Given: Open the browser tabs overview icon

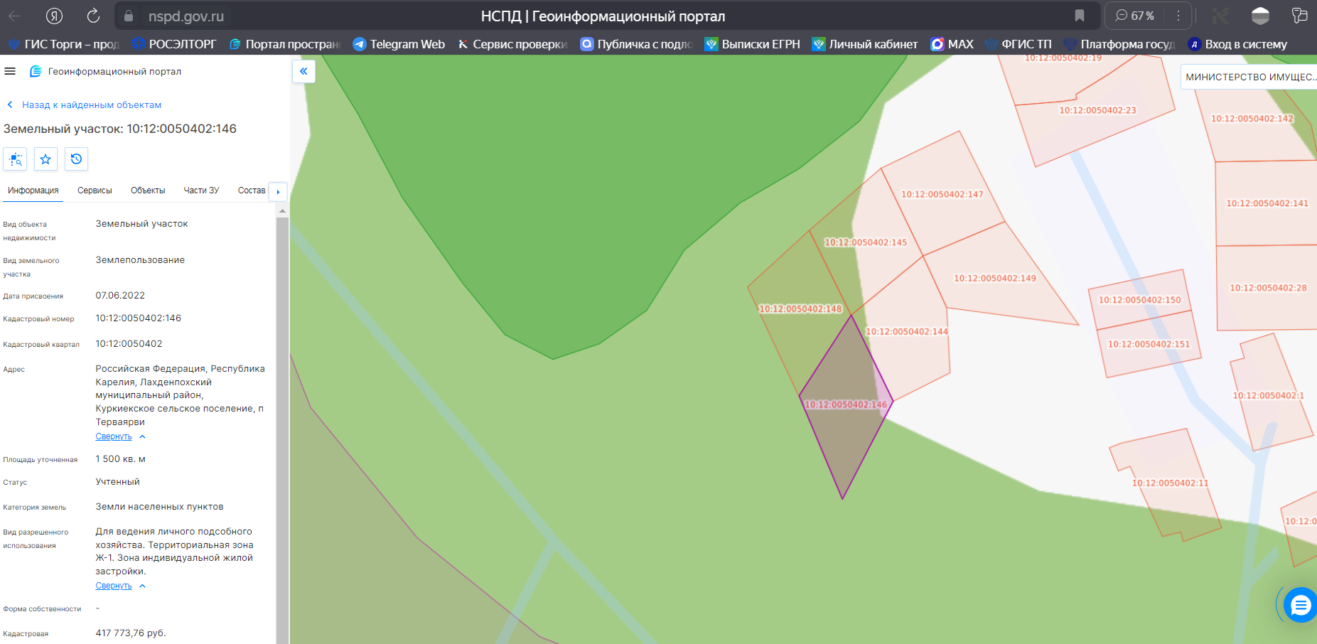Looking at the screenshot, I should (1299, 16).
